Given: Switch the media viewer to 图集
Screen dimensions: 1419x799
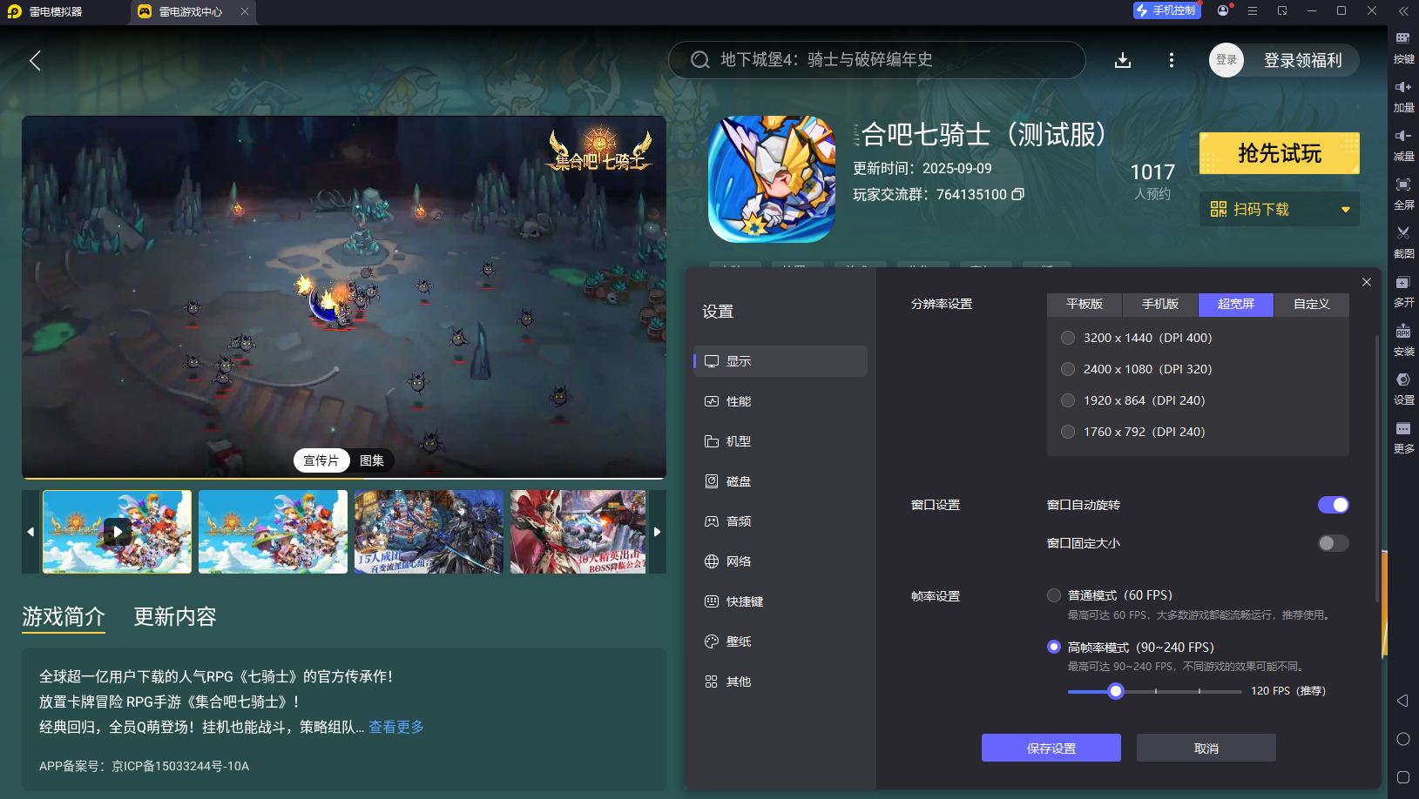Looking at the screenshot, I should (x=372, y=460).
